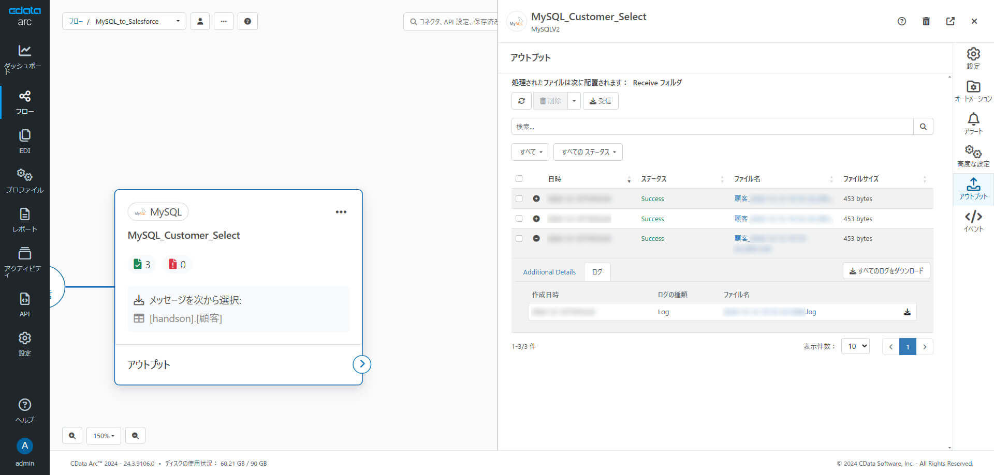The height and width of the screenshot is (475, 994).
Task: Go to the previous page arrow
Action: point(890,347)
